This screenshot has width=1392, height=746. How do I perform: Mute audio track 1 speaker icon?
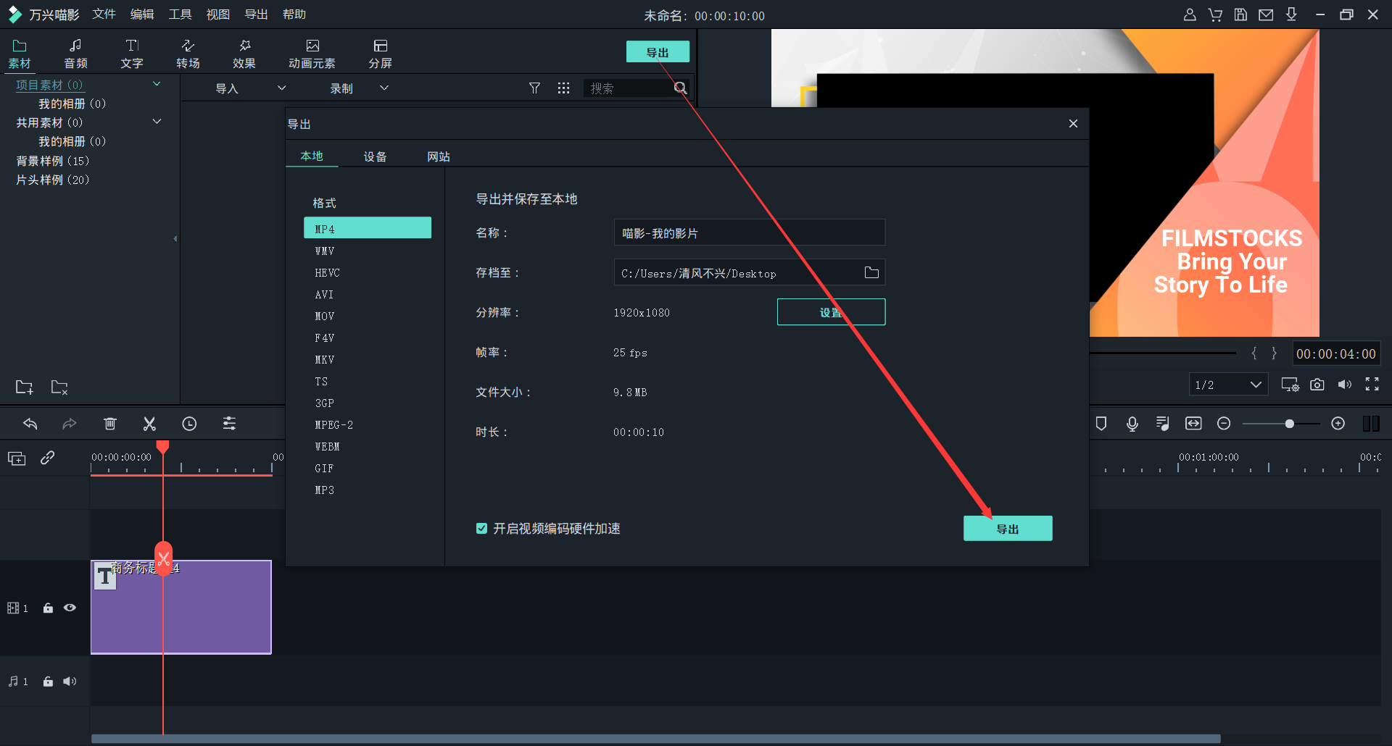[x=70, y=682]
